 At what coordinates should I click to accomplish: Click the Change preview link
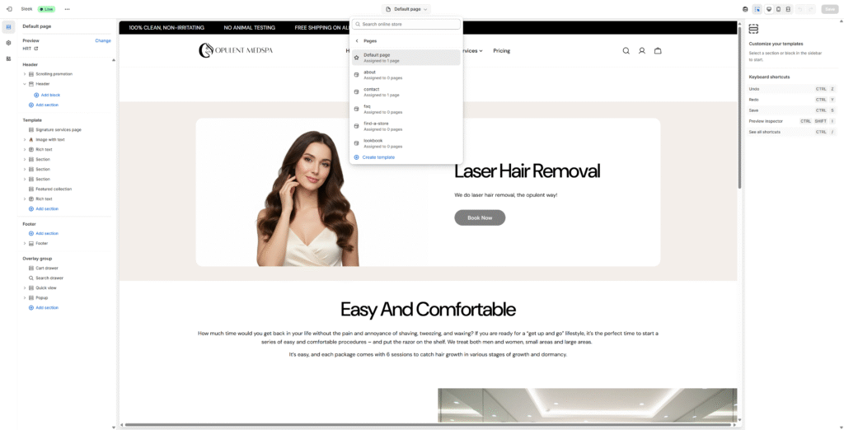coord(103,40)
